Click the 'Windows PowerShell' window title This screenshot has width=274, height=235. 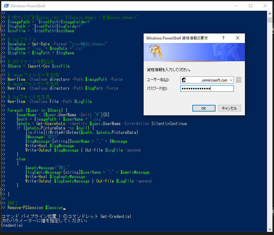pos(28,6)
